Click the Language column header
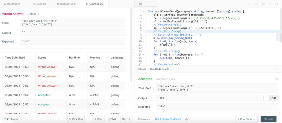The image size is (282, 123). [117, 57]
